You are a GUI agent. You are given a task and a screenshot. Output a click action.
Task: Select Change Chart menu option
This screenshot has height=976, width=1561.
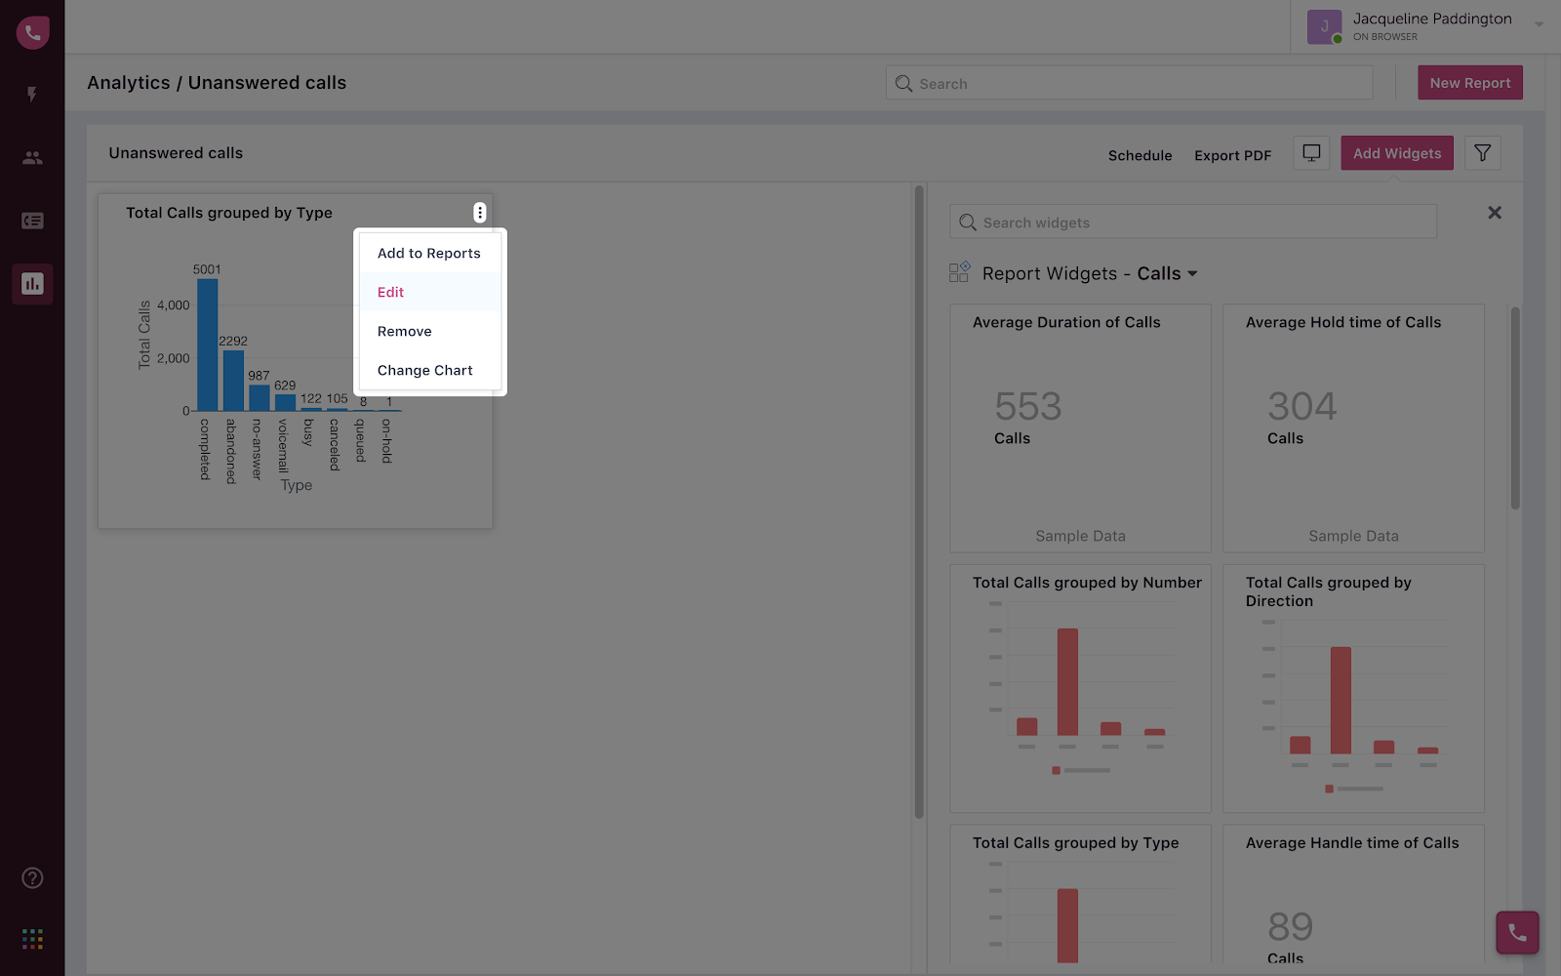click(429, 370)
